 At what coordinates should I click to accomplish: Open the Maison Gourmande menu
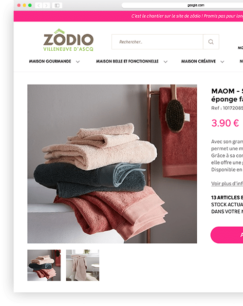[50, 61]
